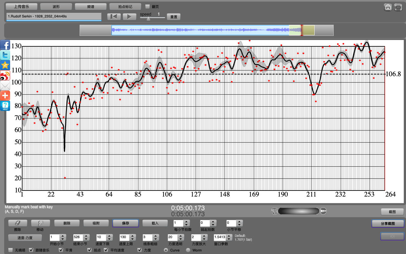Toggle the 跟随音乐 follow music checkbox
This screenshot has height=254, width=406.
[x=31, y=250]
